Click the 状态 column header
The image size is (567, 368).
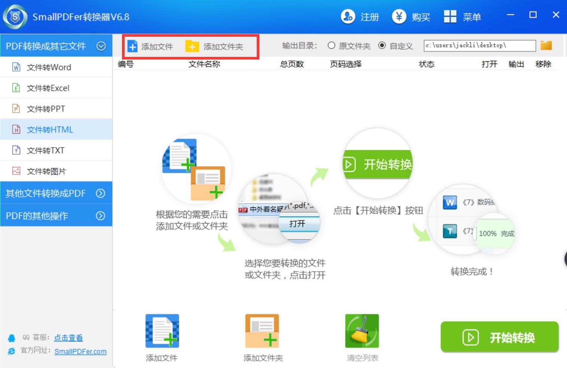pos(427,64)
